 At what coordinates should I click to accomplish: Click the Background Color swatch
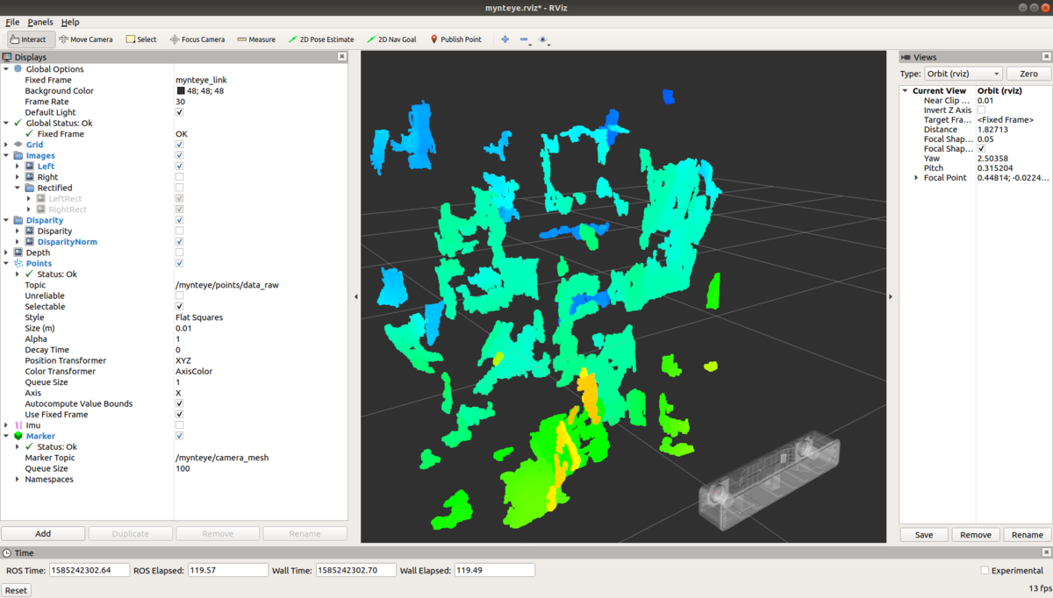click(181, 91)
